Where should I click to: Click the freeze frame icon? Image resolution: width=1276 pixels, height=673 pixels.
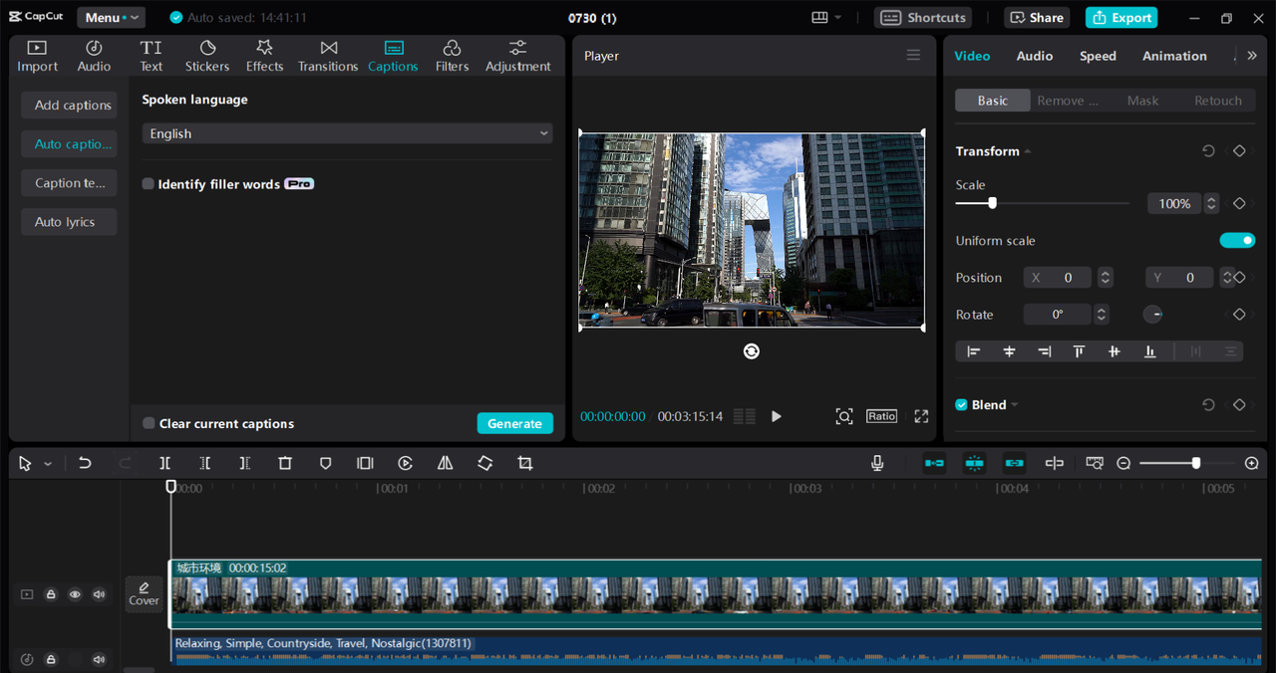click(x=365, y=463)
